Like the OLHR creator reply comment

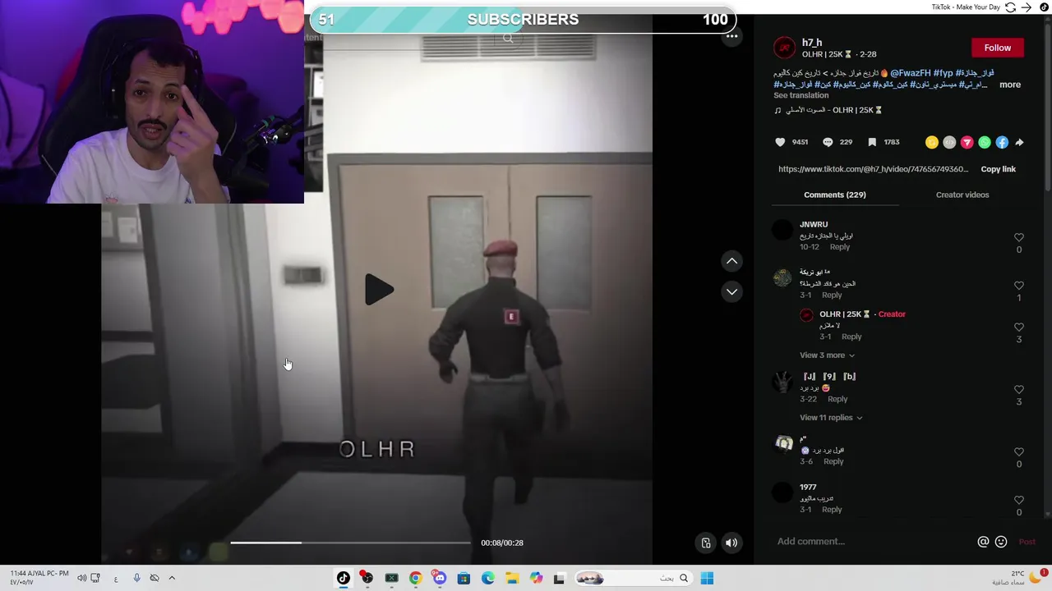click(1019, 327)
